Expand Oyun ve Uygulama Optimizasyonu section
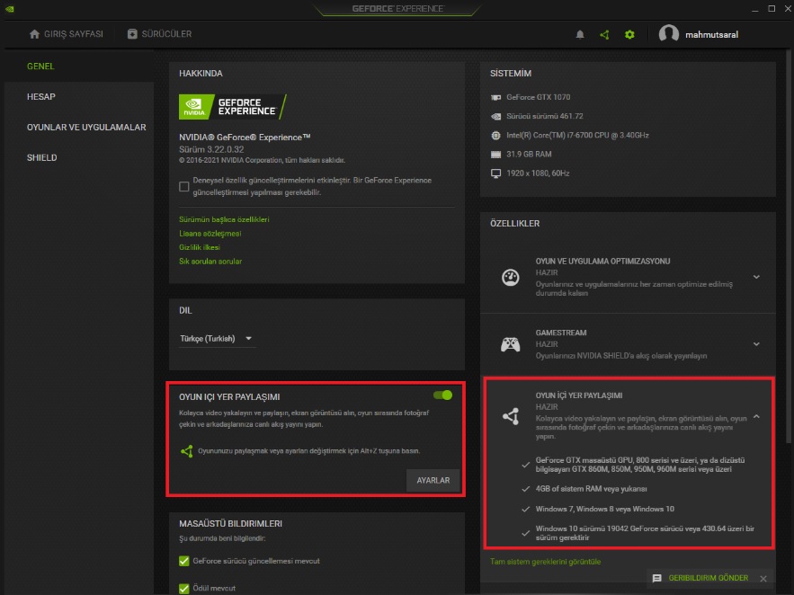 tap(756, 277)
